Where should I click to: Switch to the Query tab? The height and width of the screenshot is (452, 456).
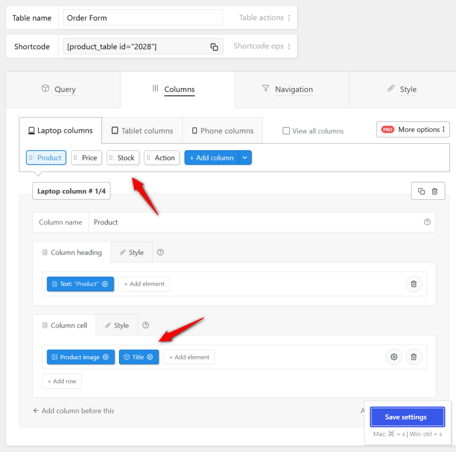[x=63, y=90]
